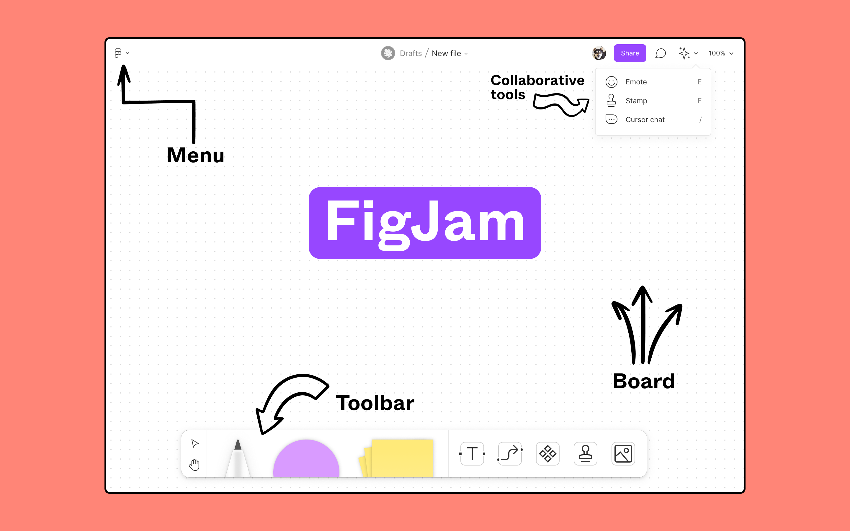Image resolution: width=850 pixels, height=531 pixels.
Task: Select the Move/Select tool
Action: [194, 443]
